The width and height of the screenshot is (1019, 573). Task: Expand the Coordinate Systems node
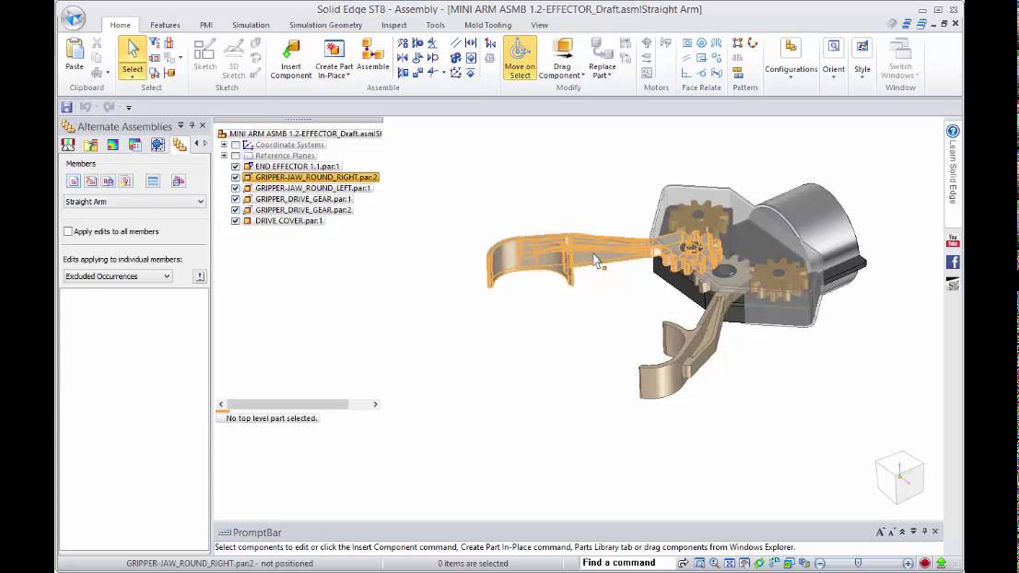pyautogui.click(x=224, y=145)
